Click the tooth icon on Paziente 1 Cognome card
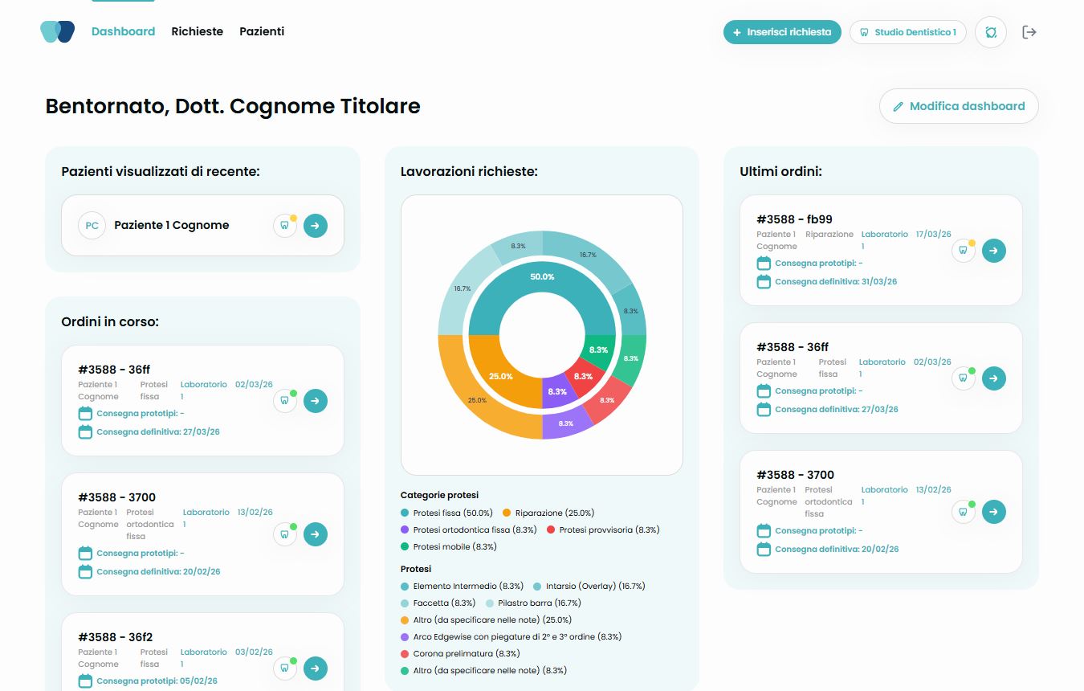The image size is (1084, 691). coord(284,226)
